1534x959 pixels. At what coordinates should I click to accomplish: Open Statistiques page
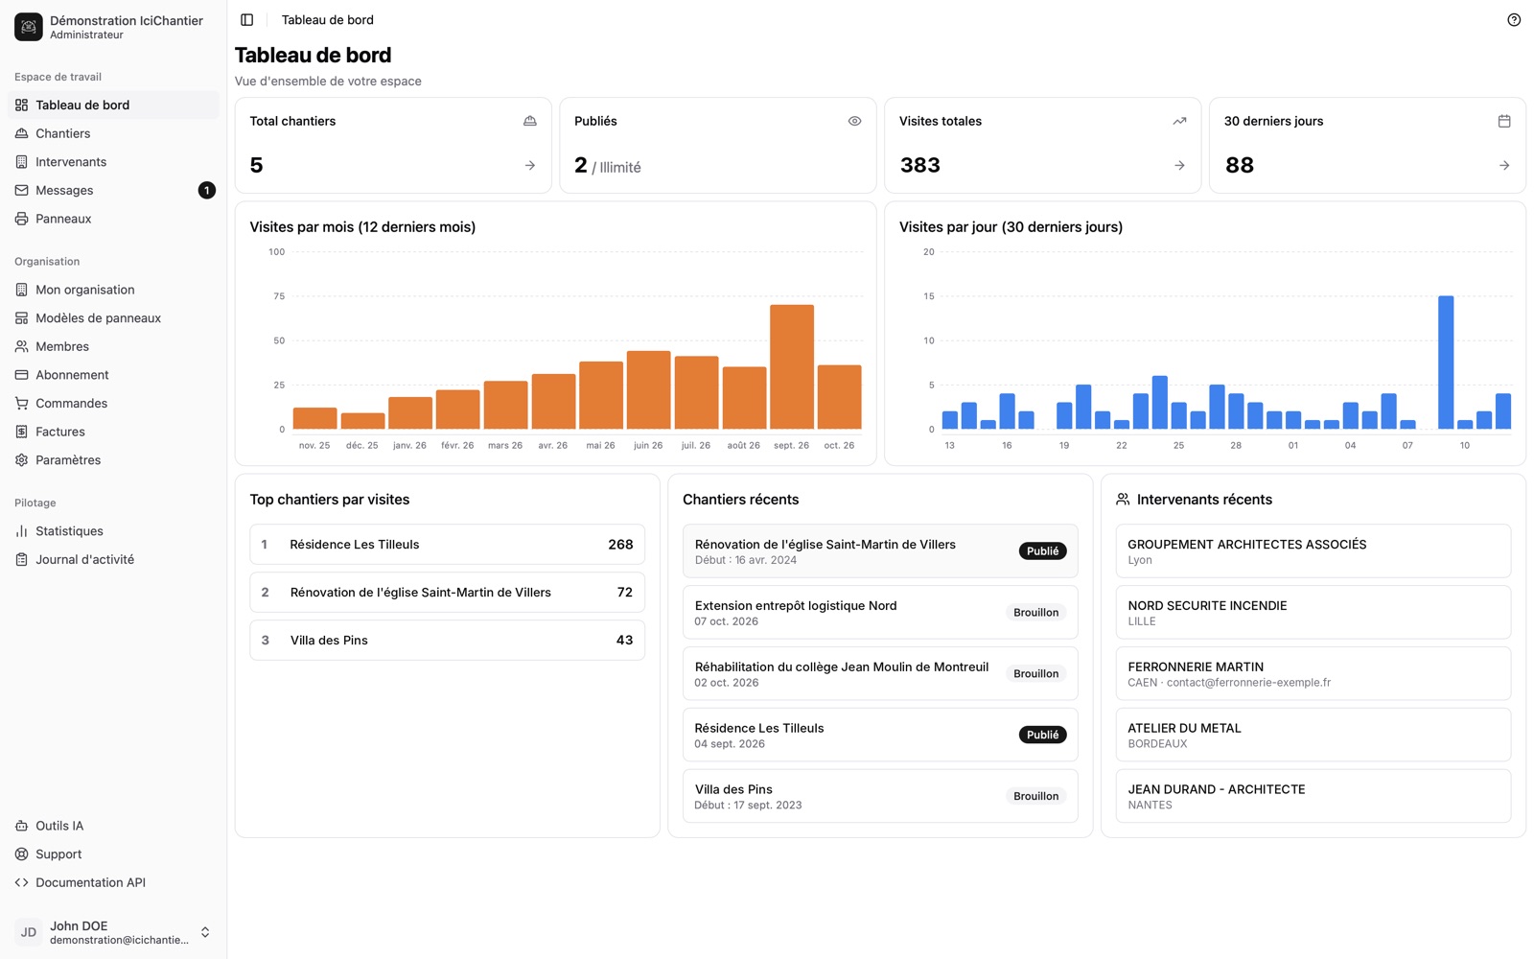pyautogui.click(x=113, y=531)
